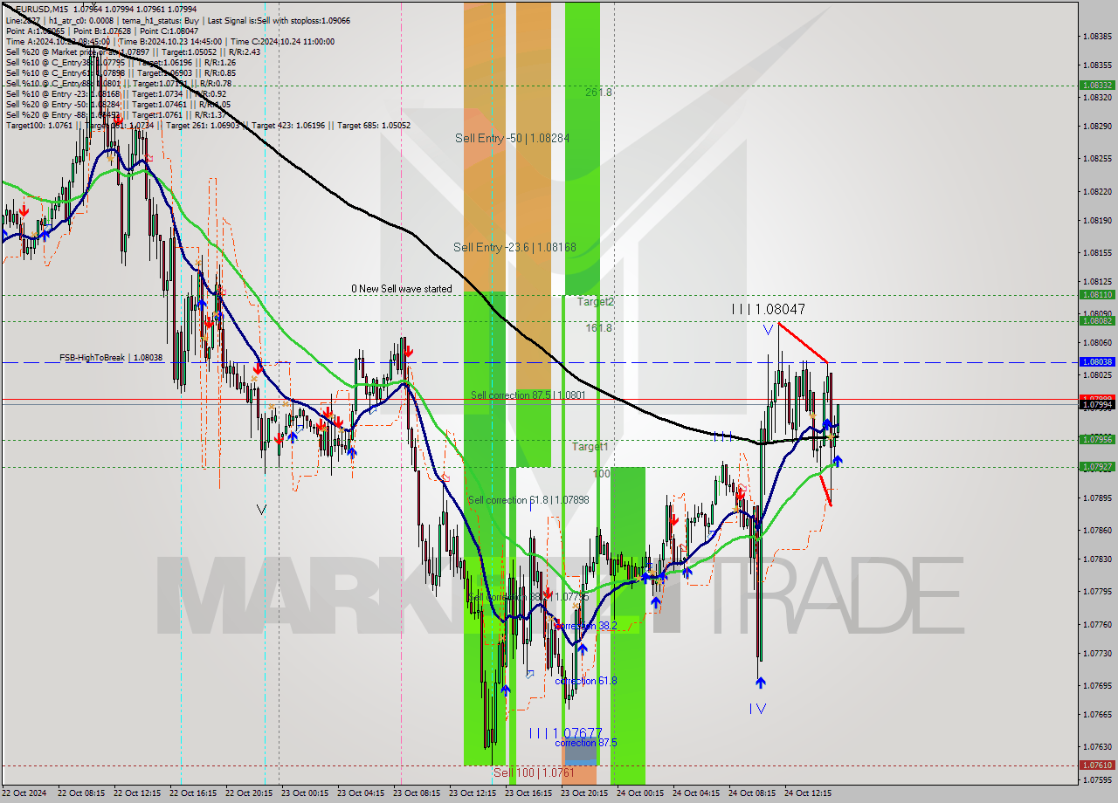Click the Target100 / Target 685 summary line

[208, 125]
